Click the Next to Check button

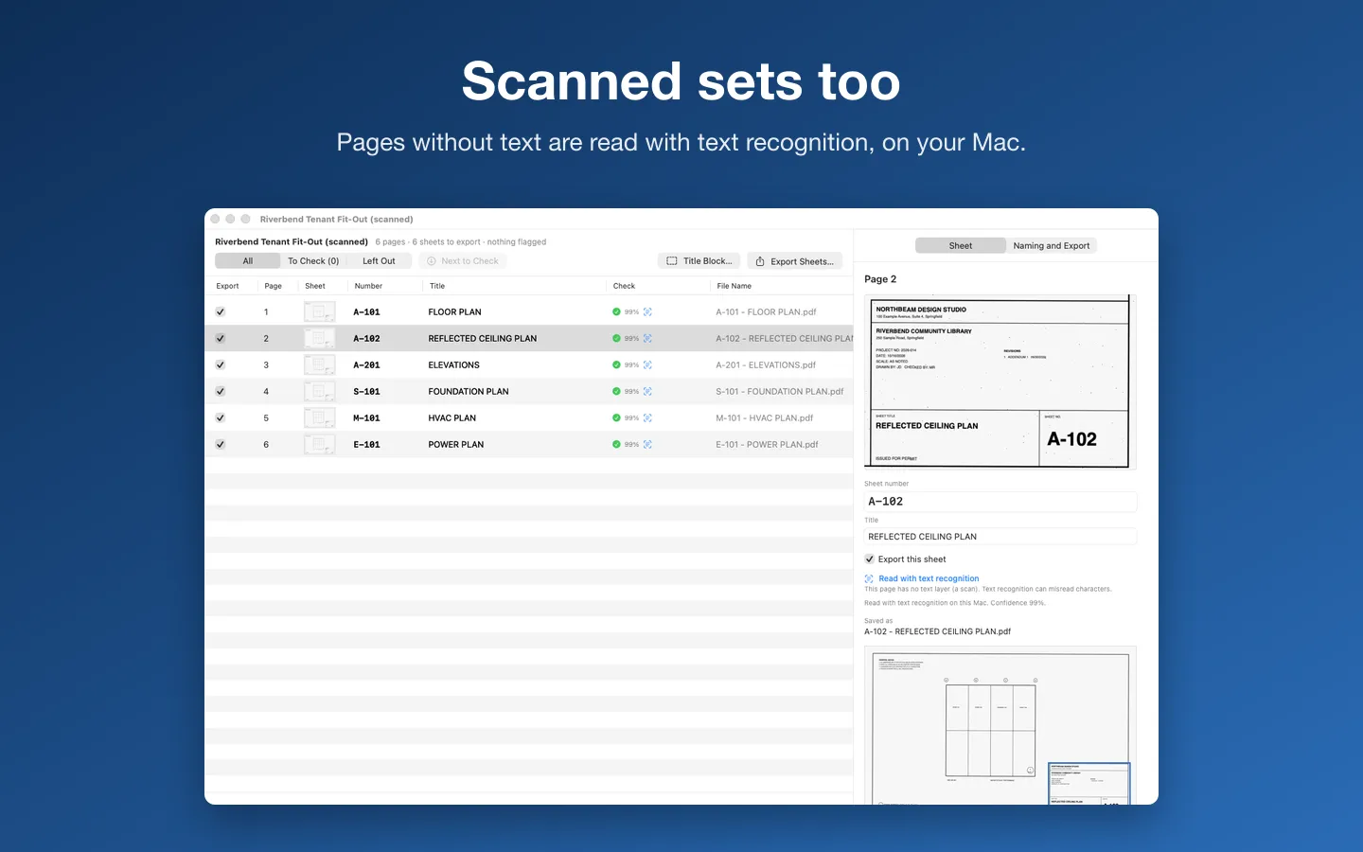coord(463,261)
